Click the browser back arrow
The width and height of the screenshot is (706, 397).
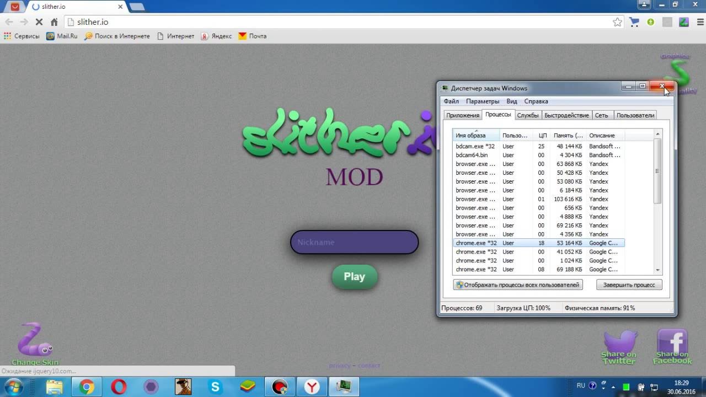click(9, 22)
